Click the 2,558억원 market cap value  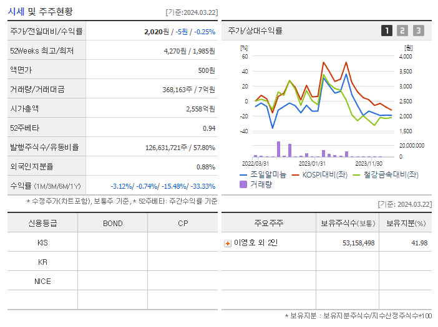click(x=200, y=109)
